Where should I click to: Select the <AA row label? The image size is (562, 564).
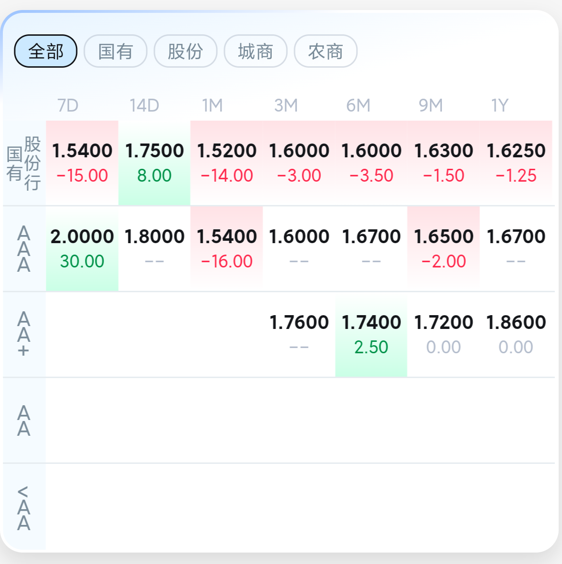point(24,507)
